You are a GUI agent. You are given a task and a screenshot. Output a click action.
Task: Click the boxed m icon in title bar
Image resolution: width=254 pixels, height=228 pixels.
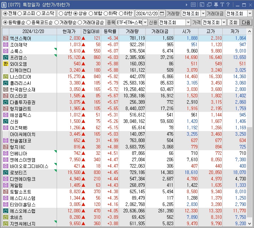tap(193, 5)
